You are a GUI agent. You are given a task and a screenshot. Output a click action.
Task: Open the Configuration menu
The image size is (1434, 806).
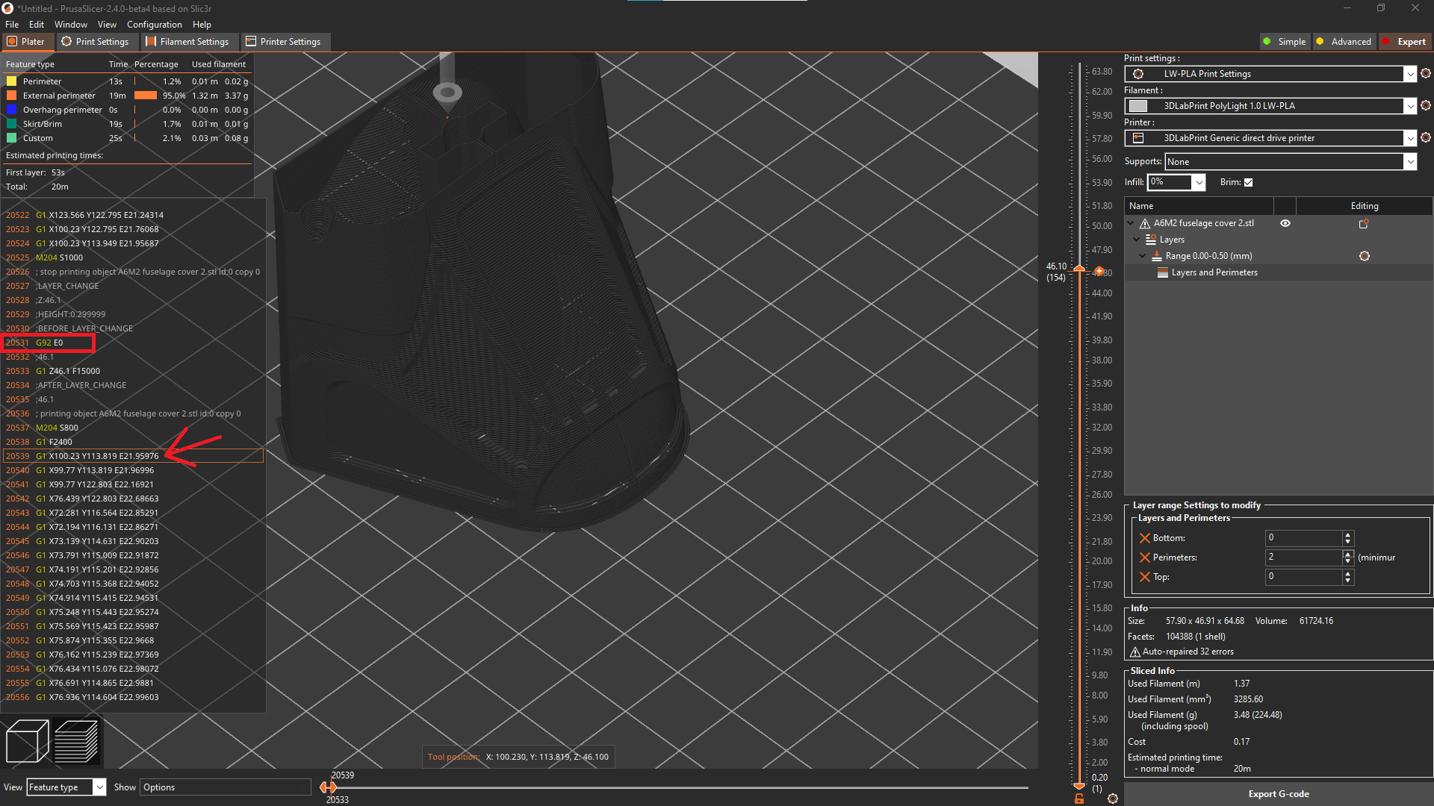pyautogui.click(x=154, y=24)
